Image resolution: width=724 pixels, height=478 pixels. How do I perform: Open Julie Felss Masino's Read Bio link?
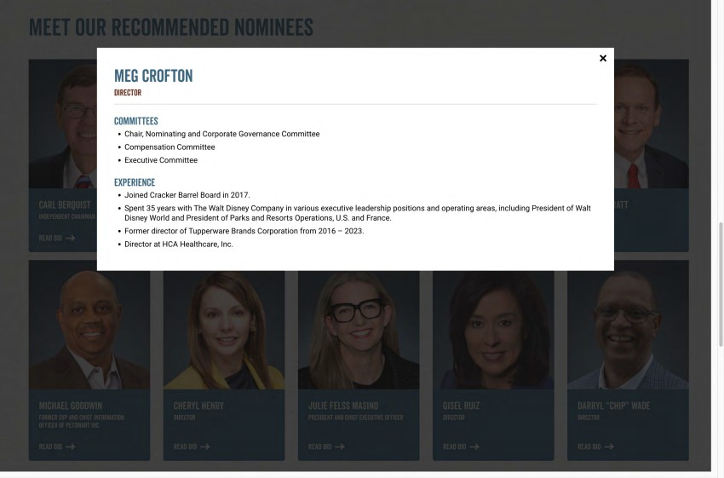[x=326, y=446]
